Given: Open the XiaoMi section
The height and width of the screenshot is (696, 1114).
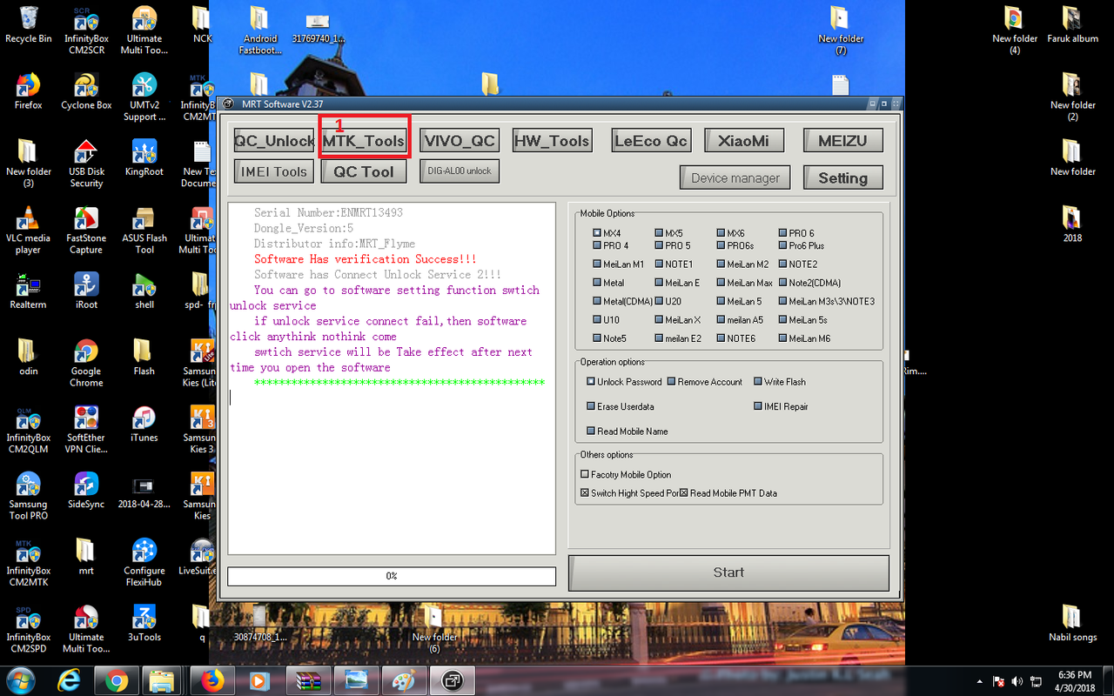Looking at the screenshot, I should pyautogui.click(x=744, y=141).
